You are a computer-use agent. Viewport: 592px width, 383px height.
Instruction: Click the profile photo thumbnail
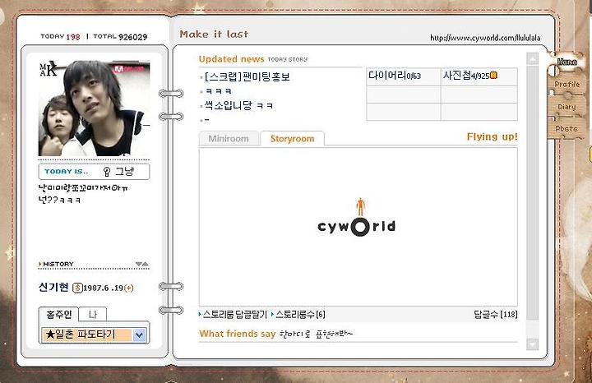[x=94, y=108]
